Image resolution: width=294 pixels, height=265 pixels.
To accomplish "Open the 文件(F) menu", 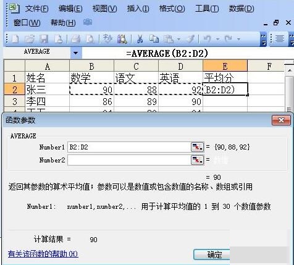I will [x=37, y=9].
